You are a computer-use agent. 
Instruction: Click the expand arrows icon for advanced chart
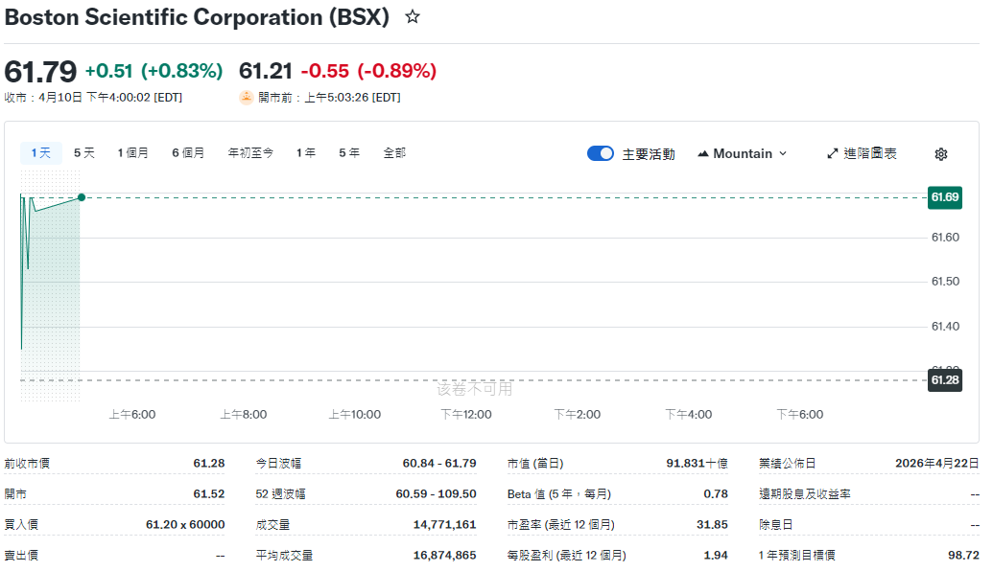point(832,153)
